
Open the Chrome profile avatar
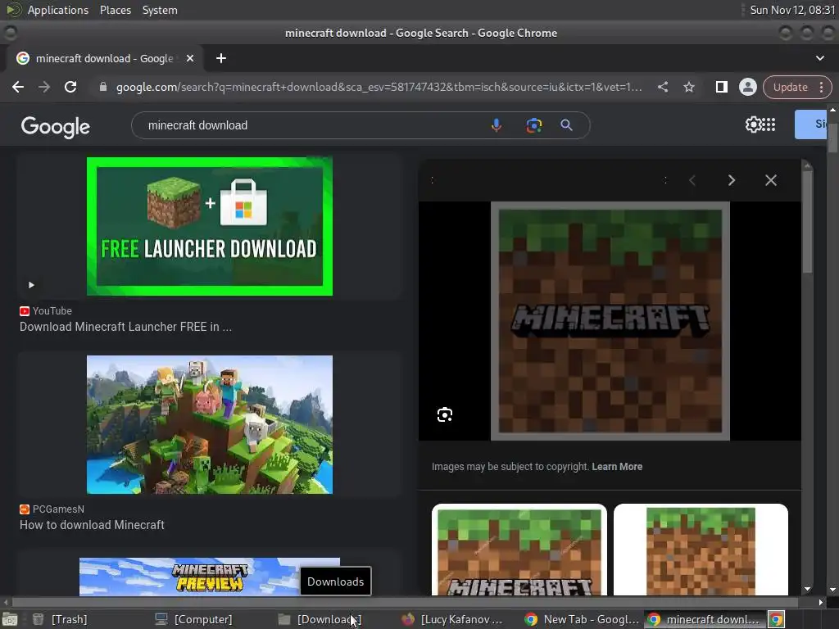click(x=747, y=87)
